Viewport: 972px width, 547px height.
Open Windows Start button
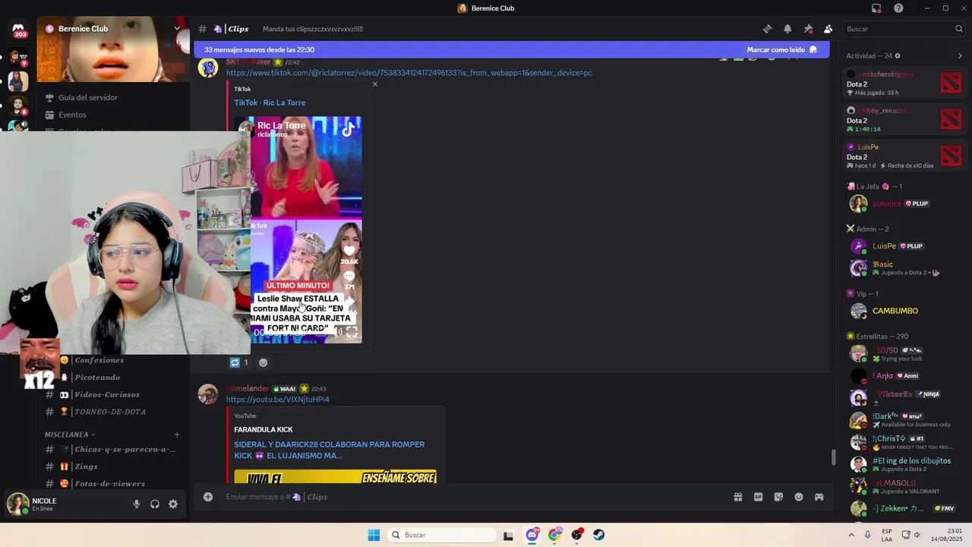(x=374, y=535)
